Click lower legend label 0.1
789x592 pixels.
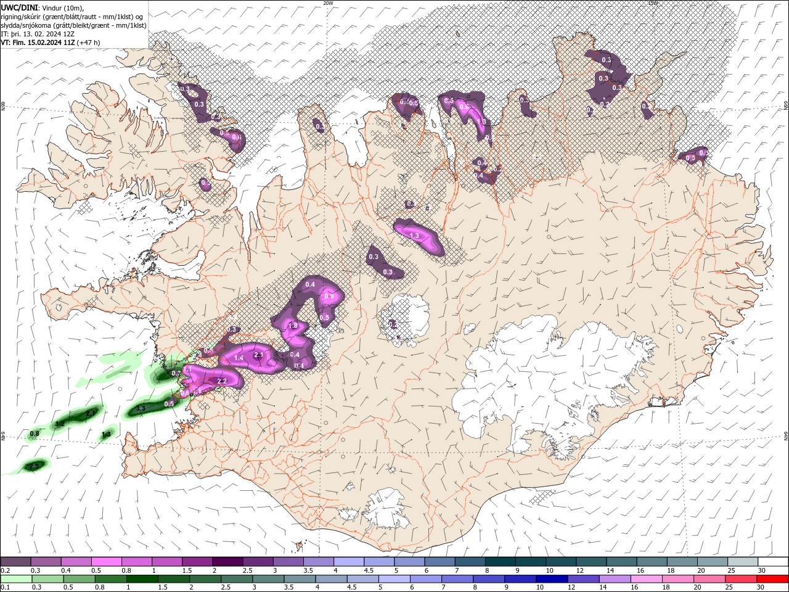click(5, 588)
